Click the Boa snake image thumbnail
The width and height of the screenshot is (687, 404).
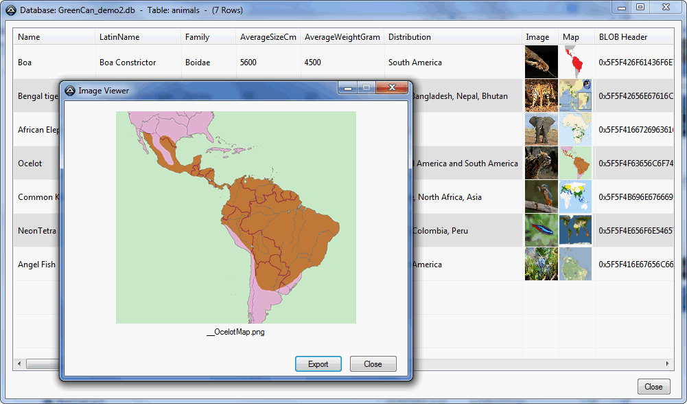coord(541,62)
